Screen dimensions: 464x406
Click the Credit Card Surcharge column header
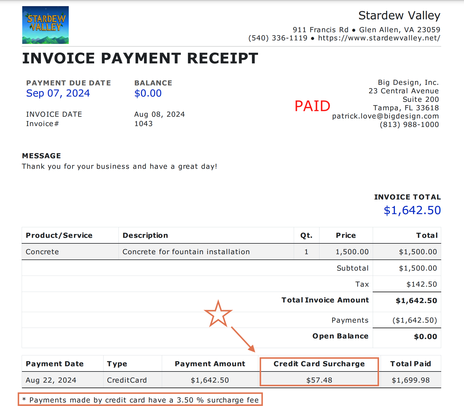pos(319,364)
